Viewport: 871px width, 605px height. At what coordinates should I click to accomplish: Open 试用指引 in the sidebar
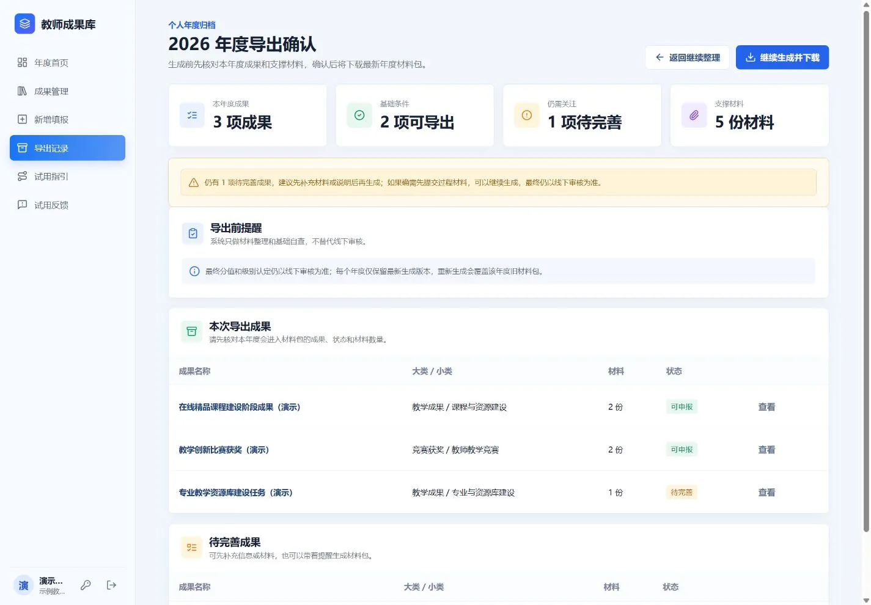[67, 176]
